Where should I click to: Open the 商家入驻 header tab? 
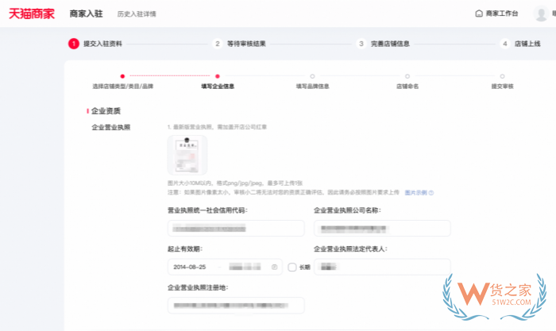(86, 13)
